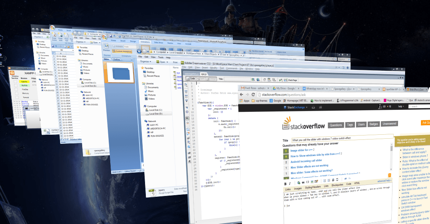This screenshot has height=224, width=430.
Task: Open 'Android incoming call slider' link
Action: coord(306,161)
